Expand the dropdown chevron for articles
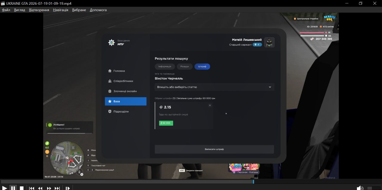Viewport: 382px width, 190px height. coord(270,87)
